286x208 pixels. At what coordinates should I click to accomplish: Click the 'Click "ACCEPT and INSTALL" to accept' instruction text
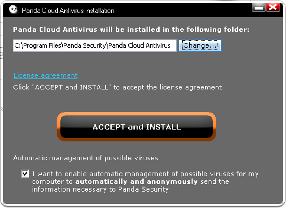point(118,87)
